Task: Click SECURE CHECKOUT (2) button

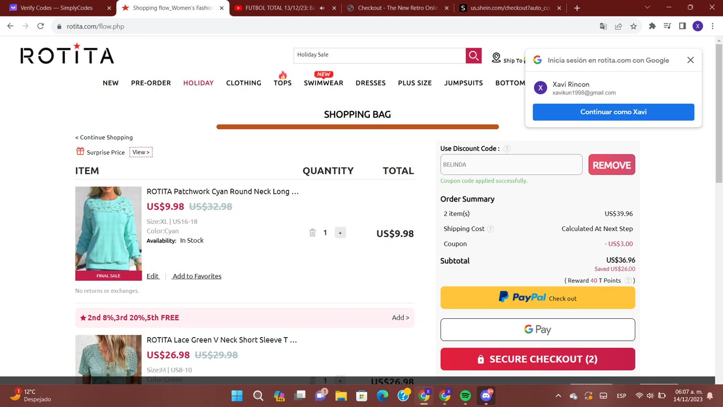Action: click(537, 359)
